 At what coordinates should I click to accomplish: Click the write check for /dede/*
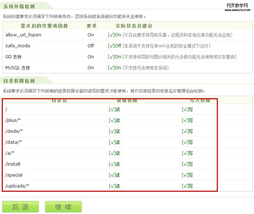pos(187,131)
